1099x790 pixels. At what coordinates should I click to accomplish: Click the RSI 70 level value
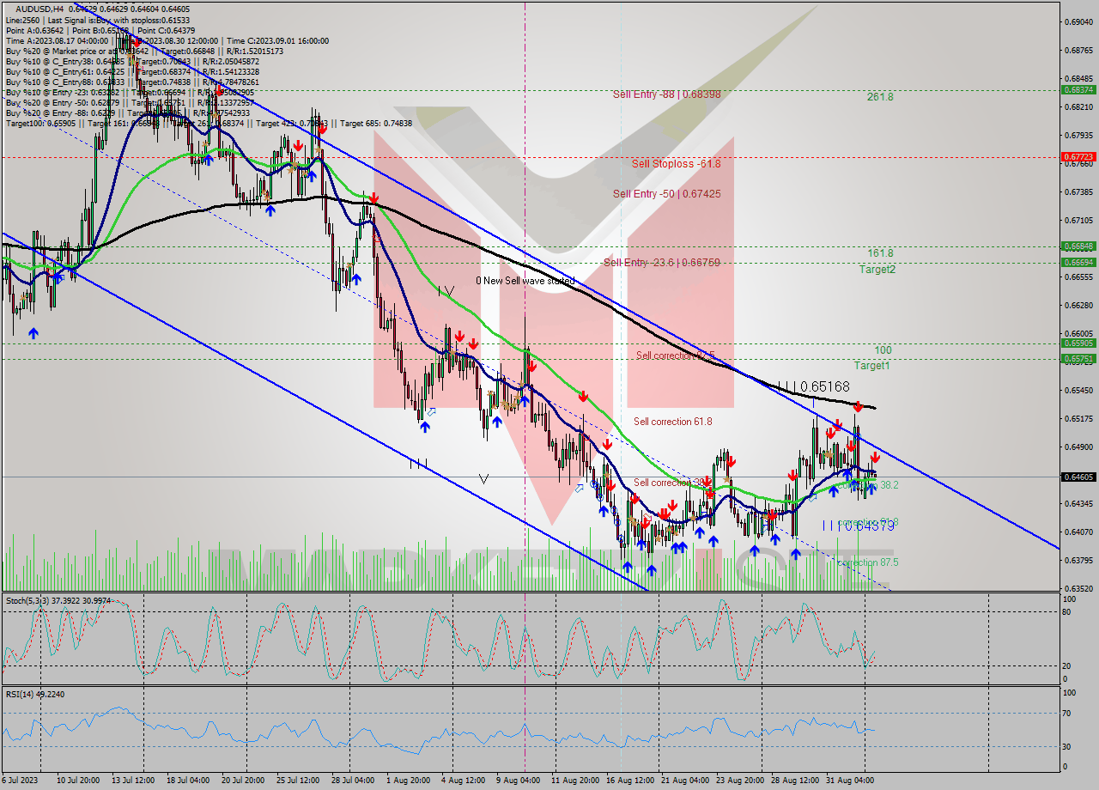pyautogui.click(x=1066, y=713)
